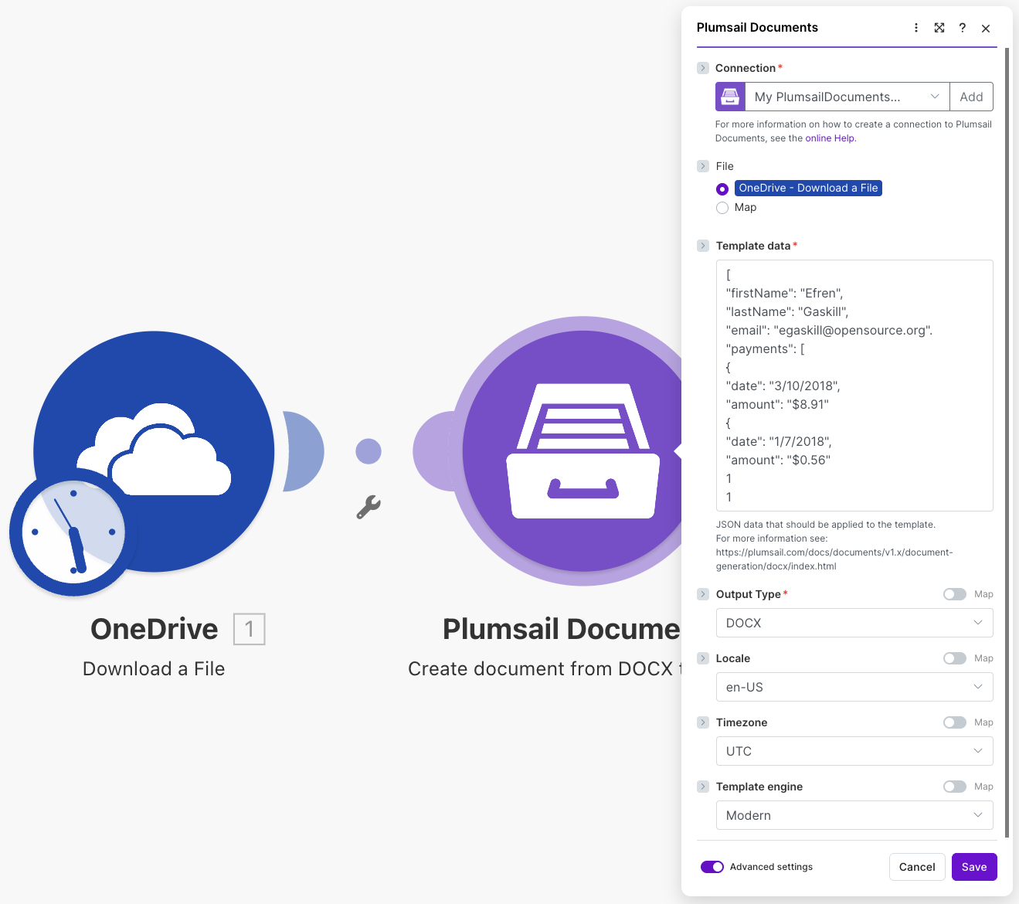Screen dimensions: 1019x904
Task: Click the "date": "1/7/2018" line
Action: [x=779, y=442]
